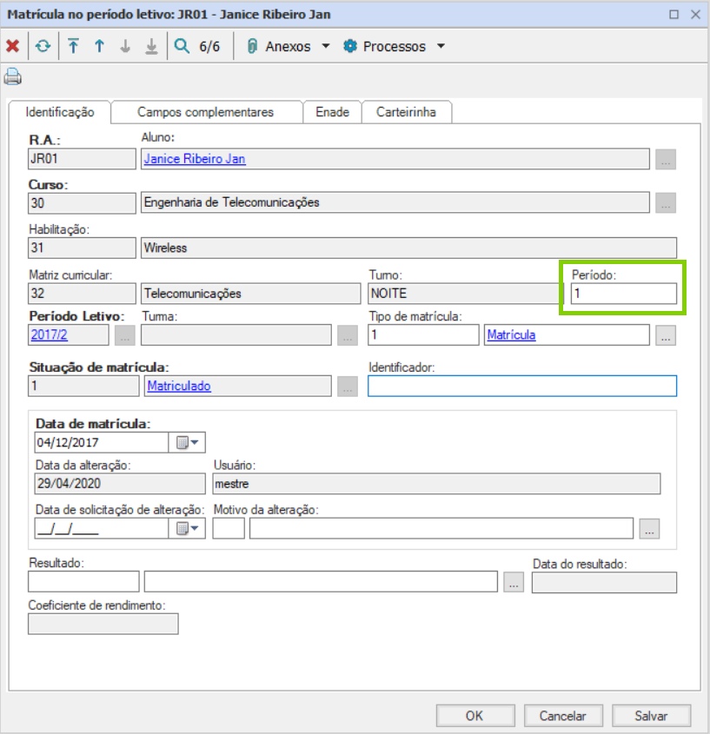
Task: Click the Habilitação field showing Wireless
Action: click(408, 248)
